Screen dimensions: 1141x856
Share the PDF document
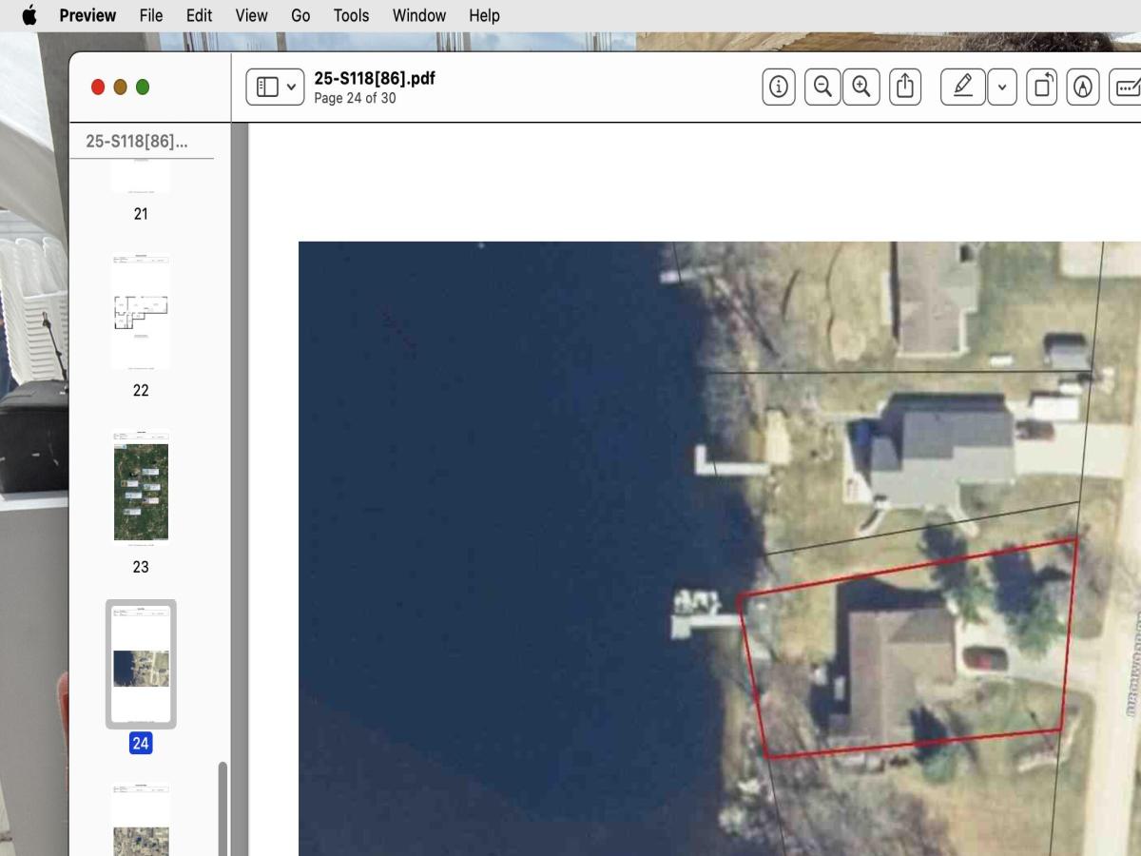(x=905, y=87)
